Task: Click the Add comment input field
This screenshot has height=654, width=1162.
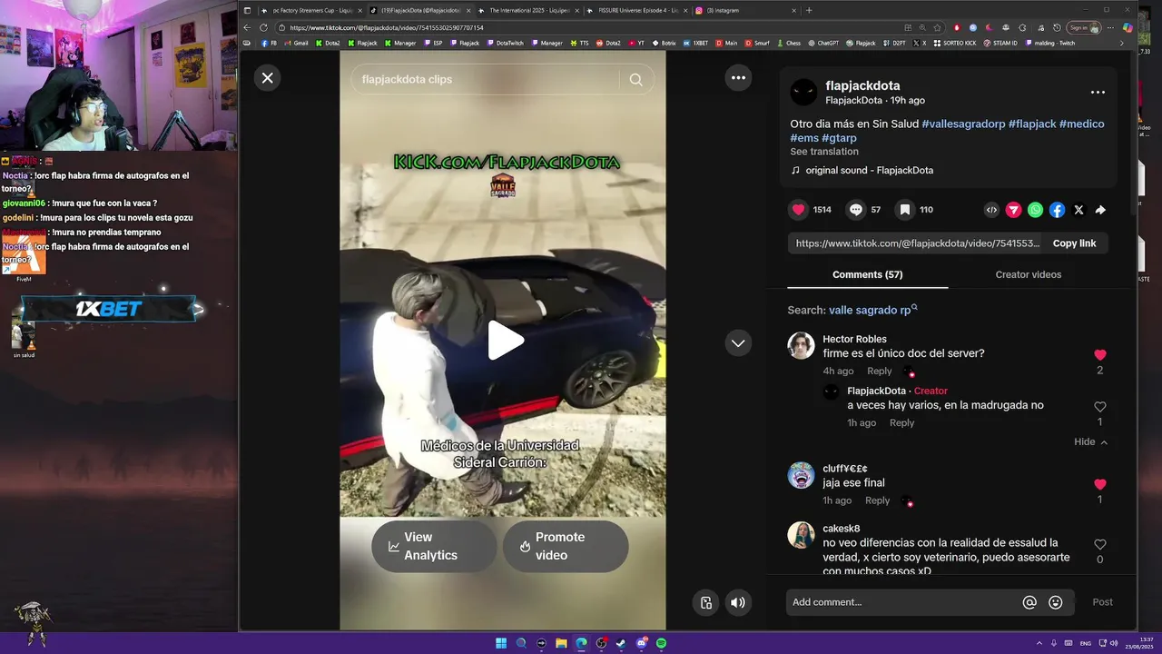Action: 903,602
